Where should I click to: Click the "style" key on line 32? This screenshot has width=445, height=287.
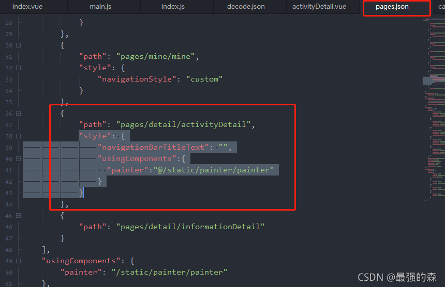point(95,68)
